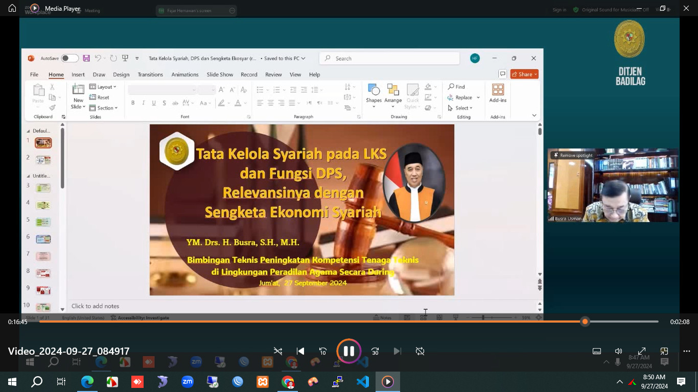The width and height of the screenshot is (698, 392).
Task: Click the Share button
Action: tap(524, 74)
